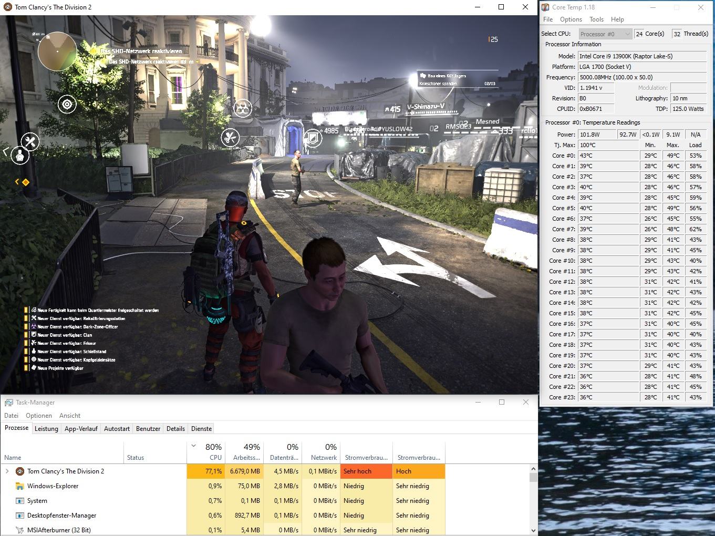Click the System process icon

[x=20, y=501]
